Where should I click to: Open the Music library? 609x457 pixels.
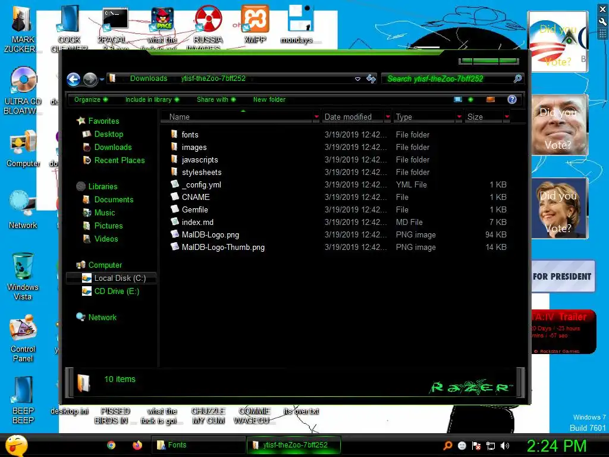105,212
